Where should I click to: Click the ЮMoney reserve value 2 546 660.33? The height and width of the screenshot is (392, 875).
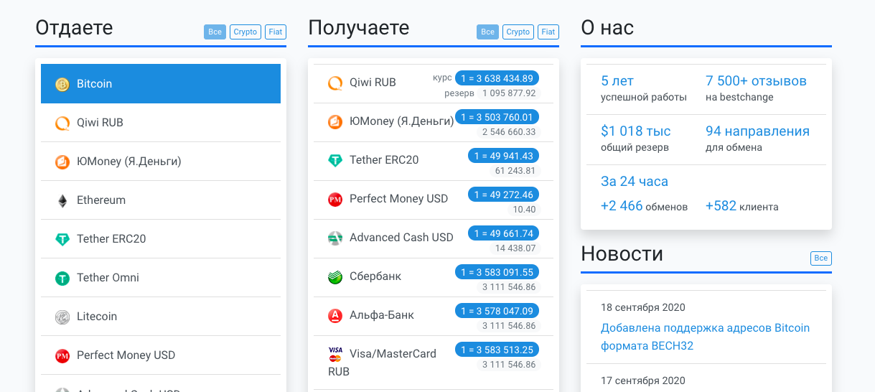click(x=509, y=132)
